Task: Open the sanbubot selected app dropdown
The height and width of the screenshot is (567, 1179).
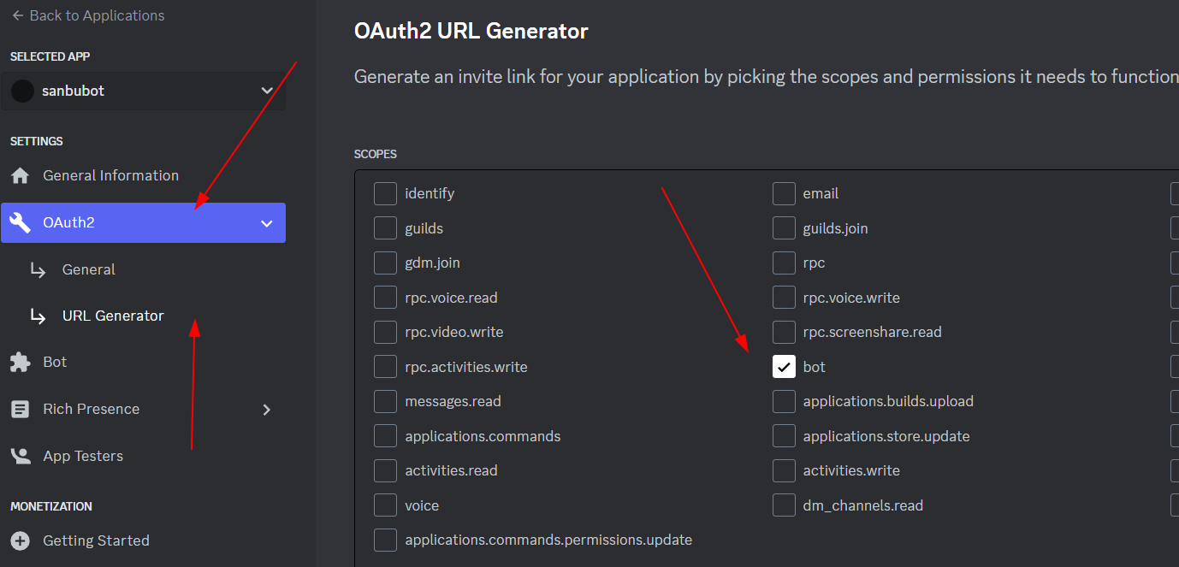Action: pos(144,91)
